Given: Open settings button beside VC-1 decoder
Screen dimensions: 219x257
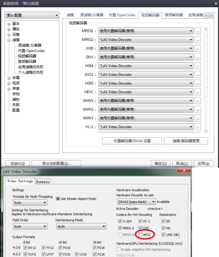Looking at the screenshot, I should tap(198, 127).
